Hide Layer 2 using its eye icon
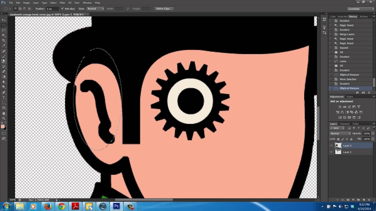376x211 pixels. [331, 152]
